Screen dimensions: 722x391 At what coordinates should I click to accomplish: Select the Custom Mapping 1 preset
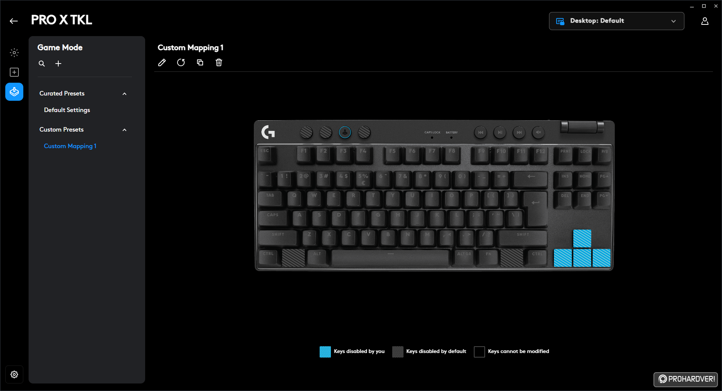(70, 146)
